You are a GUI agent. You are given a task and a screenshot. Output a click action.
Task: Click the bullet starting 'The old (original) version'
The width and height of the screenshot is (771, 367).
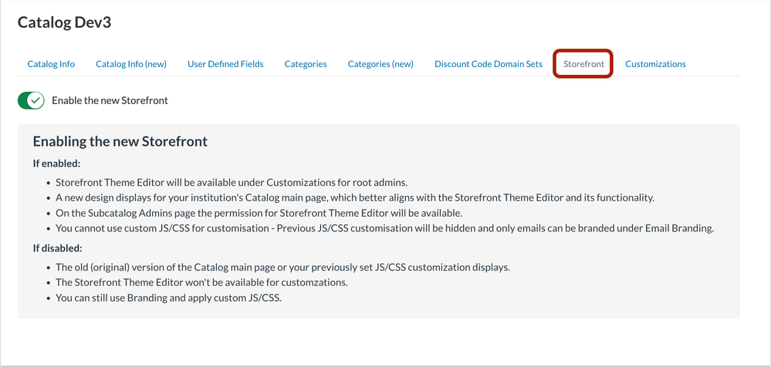click(282, 268)
